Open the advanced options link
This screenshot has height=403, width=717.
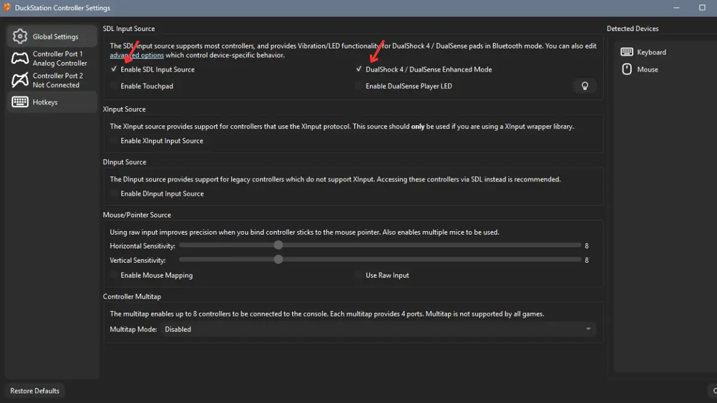pyautogui.click(x=137, y=56)
